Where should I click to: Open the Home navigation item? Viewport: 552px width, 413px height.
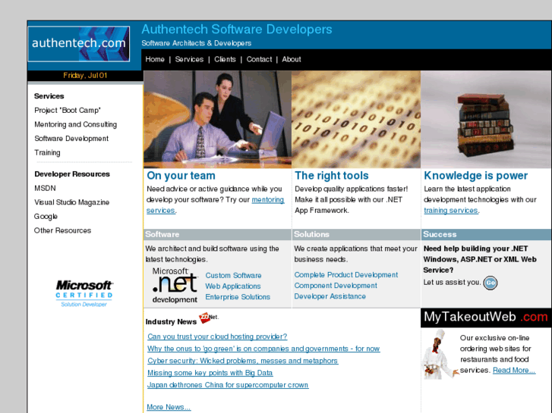point(155,59)
